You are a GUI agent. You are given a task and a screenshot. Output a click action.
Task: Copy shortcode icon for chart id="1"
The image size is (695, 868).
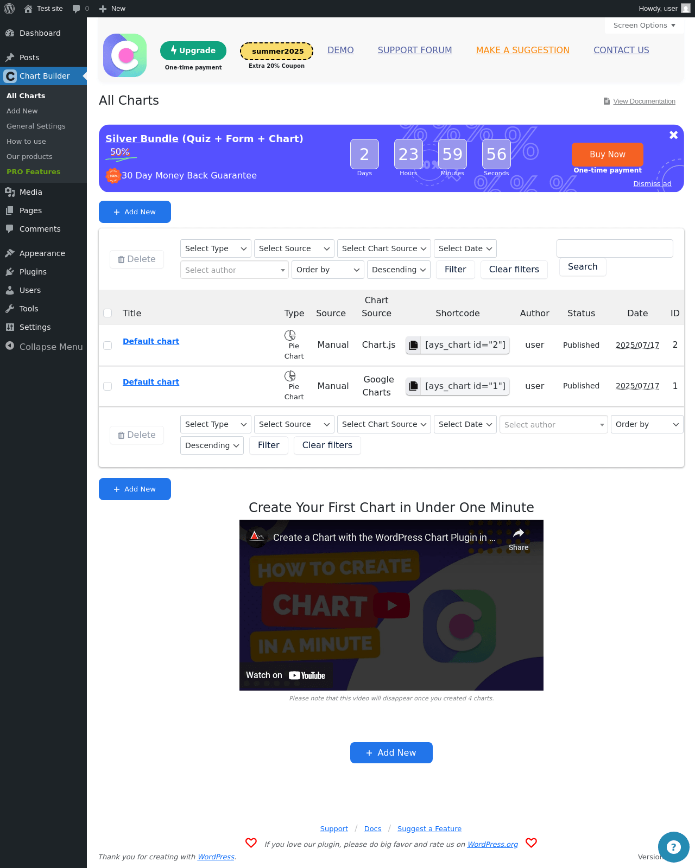click(414, 386)
